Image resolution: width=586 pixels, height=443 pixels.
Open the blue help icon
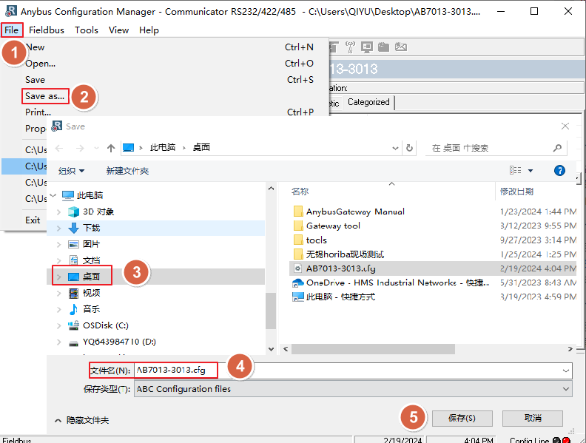[559, 171]
